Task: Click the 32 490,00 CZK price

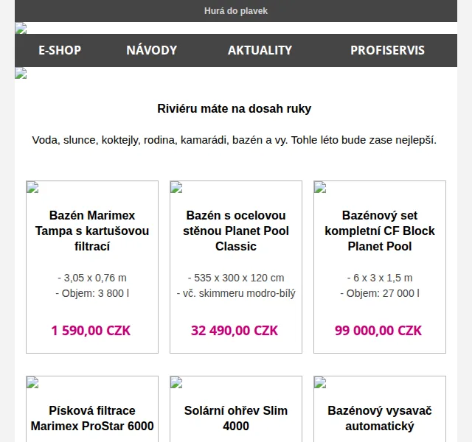Action: click(x=235, y=331)
